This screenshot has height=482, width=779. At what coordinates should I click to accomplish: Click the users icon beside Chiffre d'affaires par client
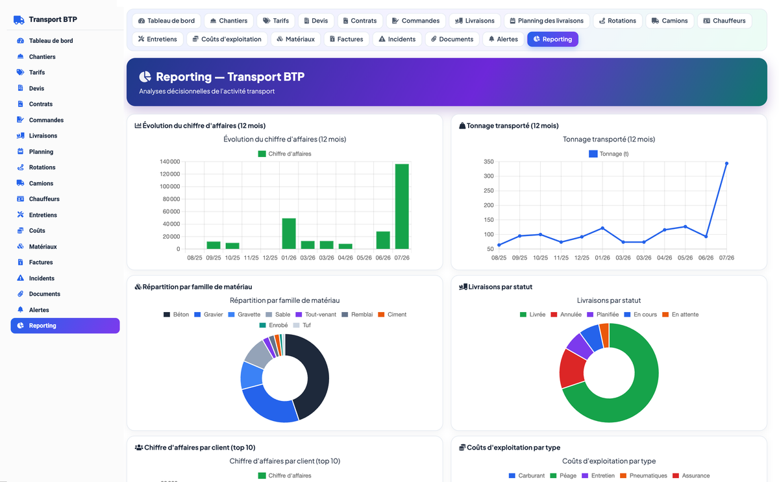pos(139,448)
